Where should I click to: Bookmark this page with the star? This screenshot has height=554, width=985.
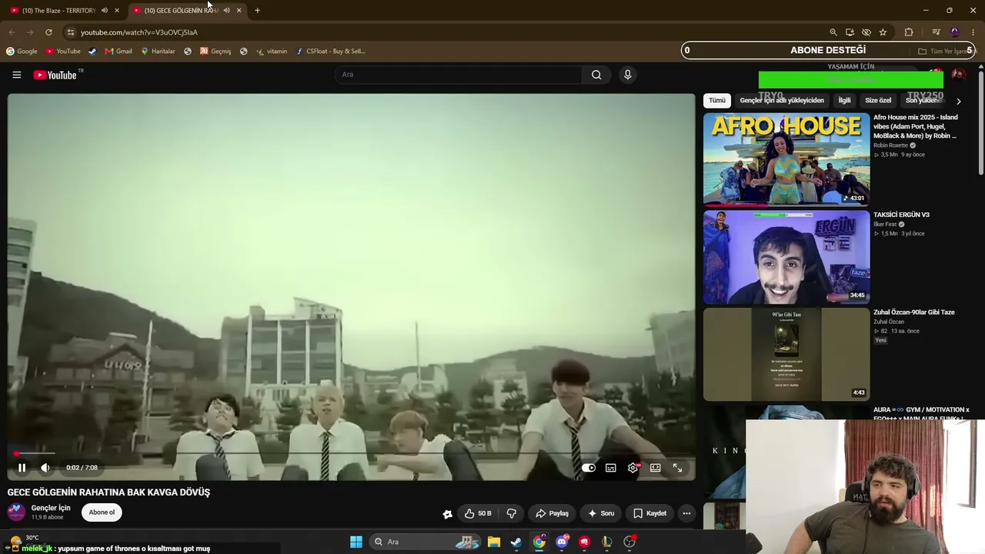coord(883,32)
